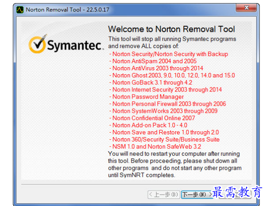Select 'NSM 1.0 and Norton SafeWeb 3.2' line
This screenshot has width=266, height=206.
coord(155,146)
